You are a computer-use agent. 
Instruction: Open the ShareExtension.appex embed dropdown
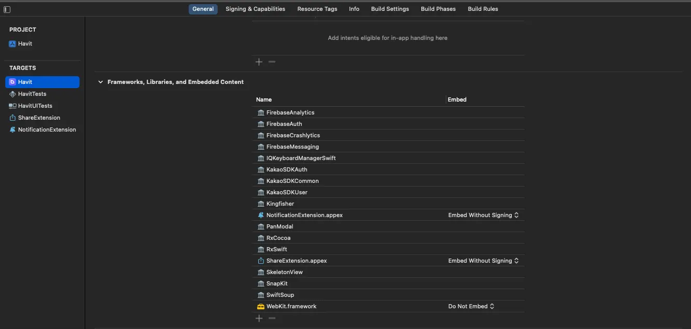click(x=483, y=261)
